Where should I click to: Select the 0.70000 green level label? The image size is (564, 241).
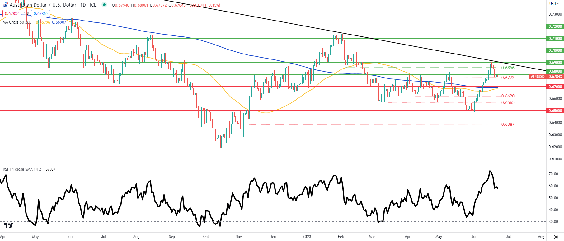[x=555, y=50]
